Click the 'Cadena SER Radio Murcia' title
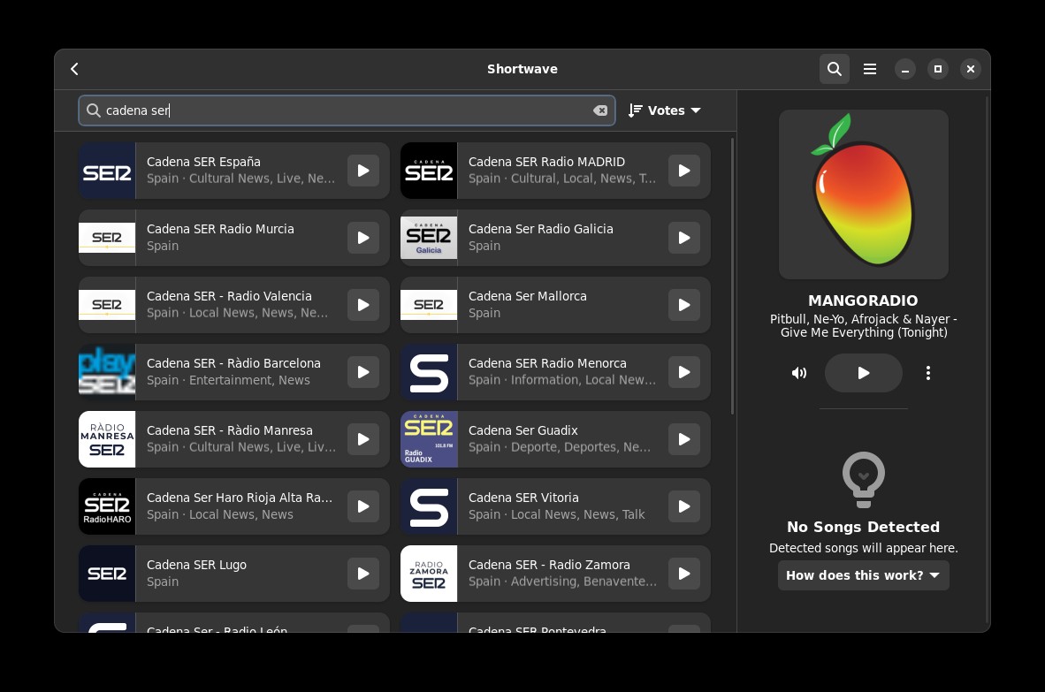Image resolution: width=1045 pixels, height=692 pixels. pyautogui.click(x=220, y=229)
